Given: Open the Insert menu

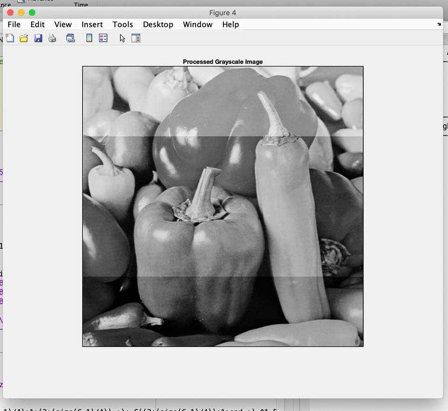Looking at the screenshot, I should click(x=92, y=24).
